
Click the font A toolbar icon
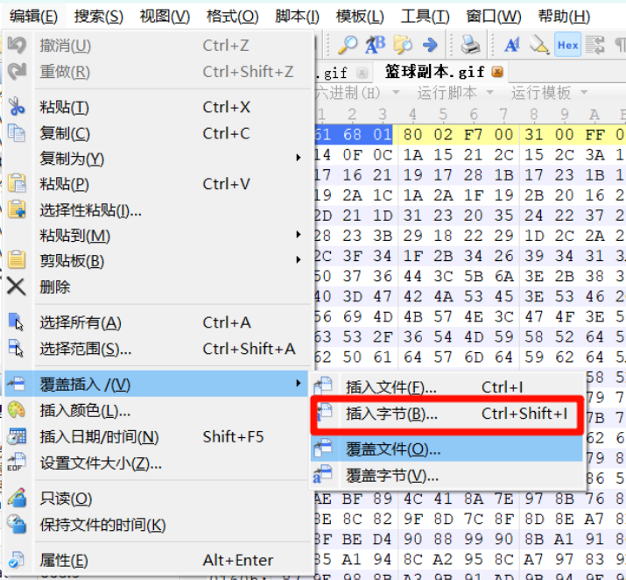512,45
